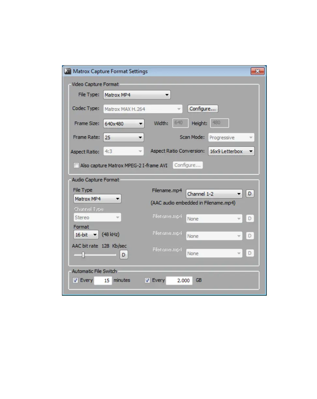Click the D button next to Channel 1-2
The width and height of the screenshot is (317, 399).
coord(250,194)
